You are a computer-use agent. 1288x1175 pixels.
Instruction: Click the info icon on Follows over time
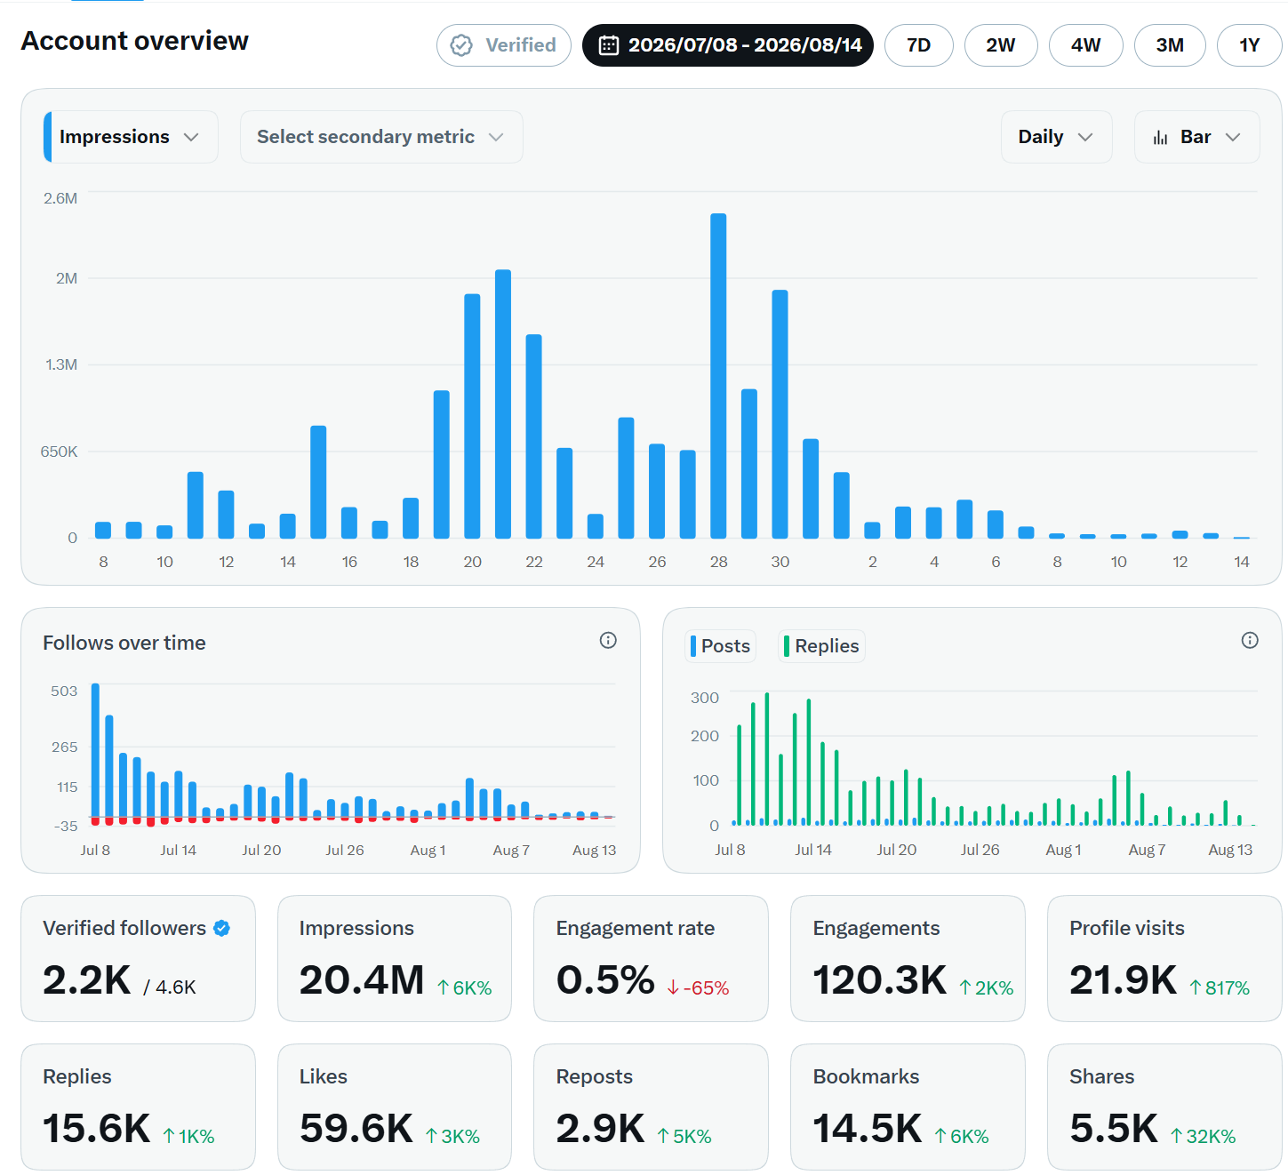tap(608, 640)
